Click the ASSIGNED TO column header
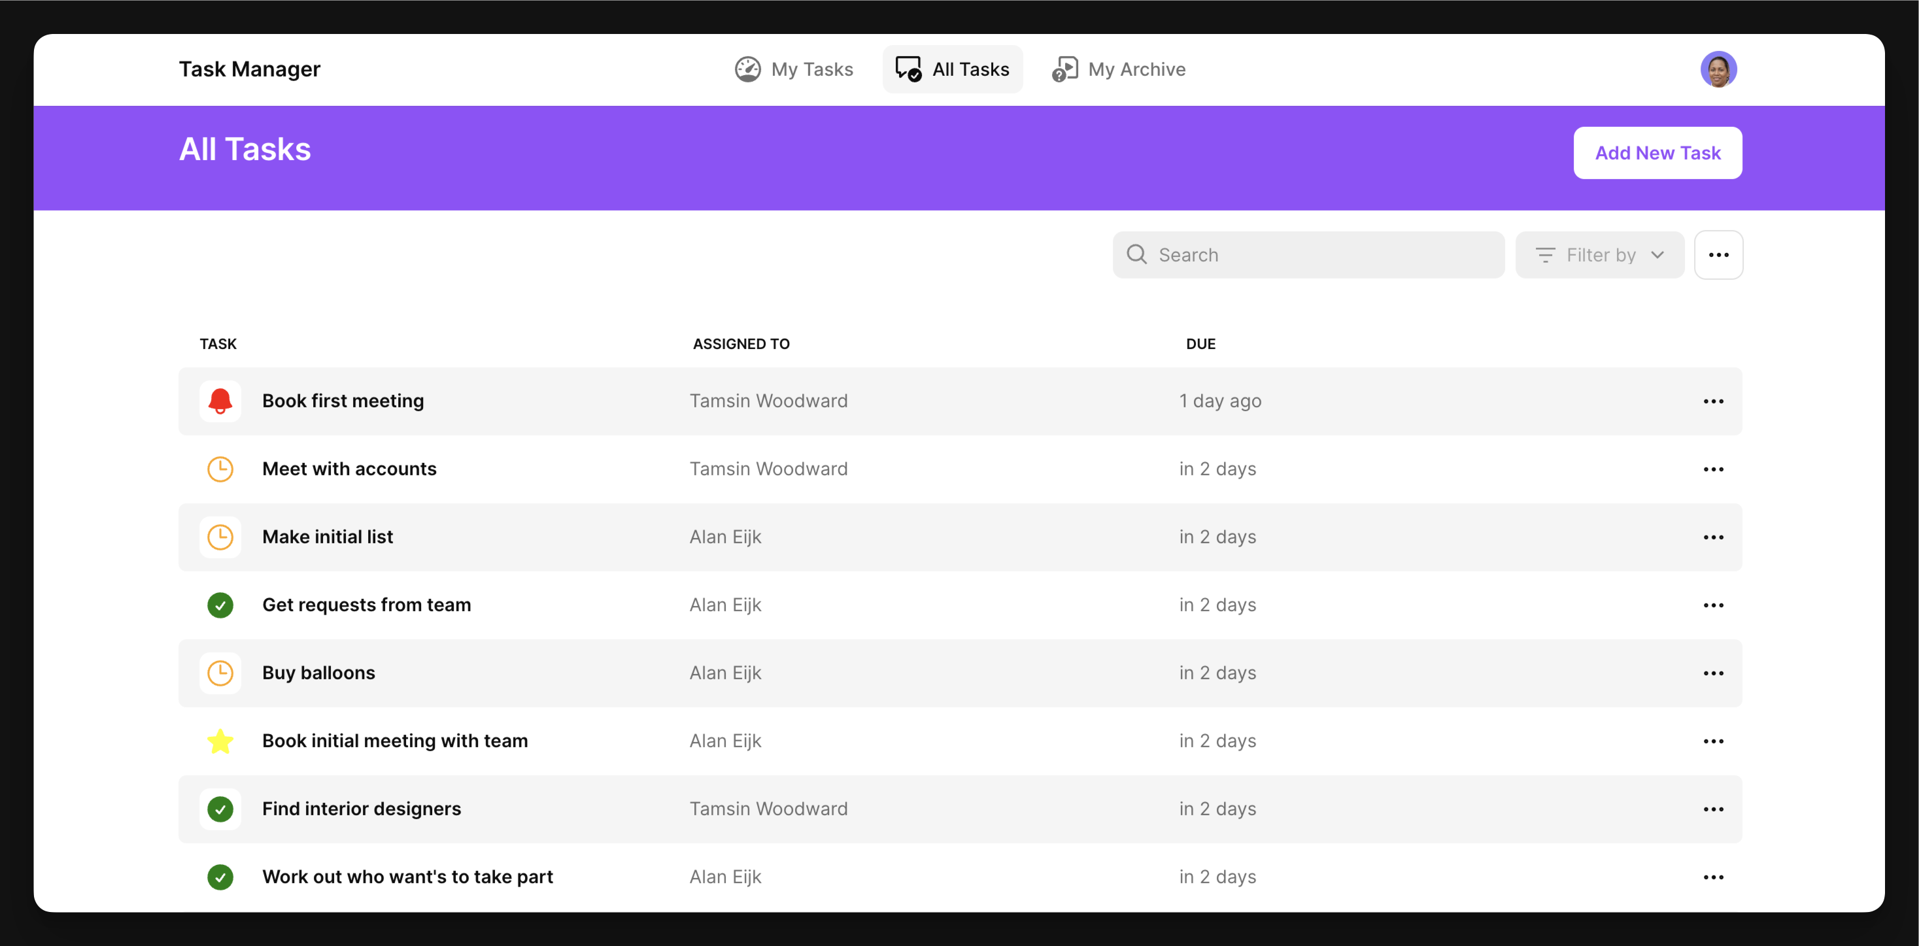 click(x=741, y=344)
